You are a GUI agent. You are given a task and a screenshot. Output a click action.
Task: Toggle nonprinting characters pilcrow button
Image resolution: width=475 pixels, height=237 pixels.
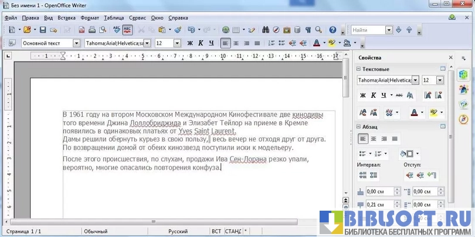tap(308, 30)
